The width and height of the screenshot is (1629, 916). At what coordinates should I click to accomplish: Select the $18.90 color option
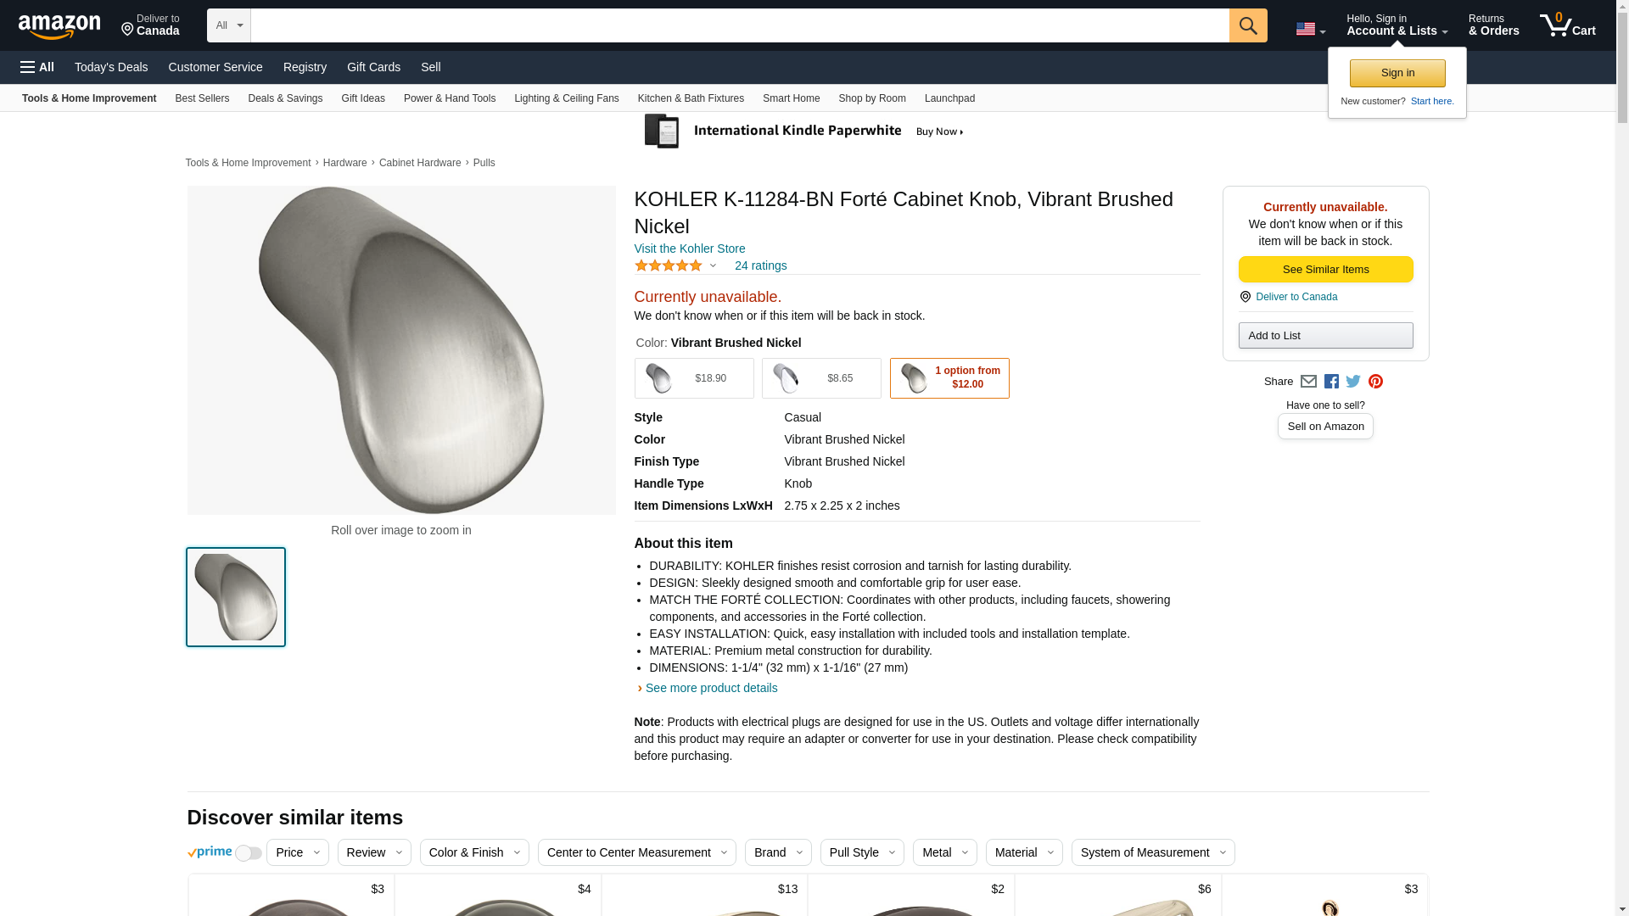coord(693,378)
